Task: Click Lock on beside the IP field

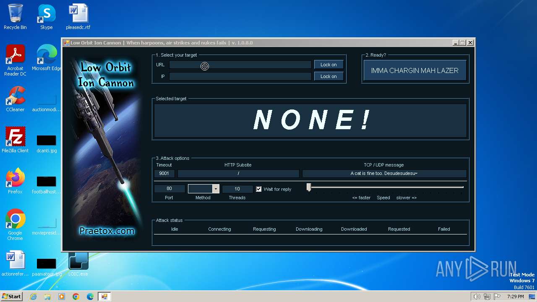Action: pyautogui.click(x=328, y=76)
